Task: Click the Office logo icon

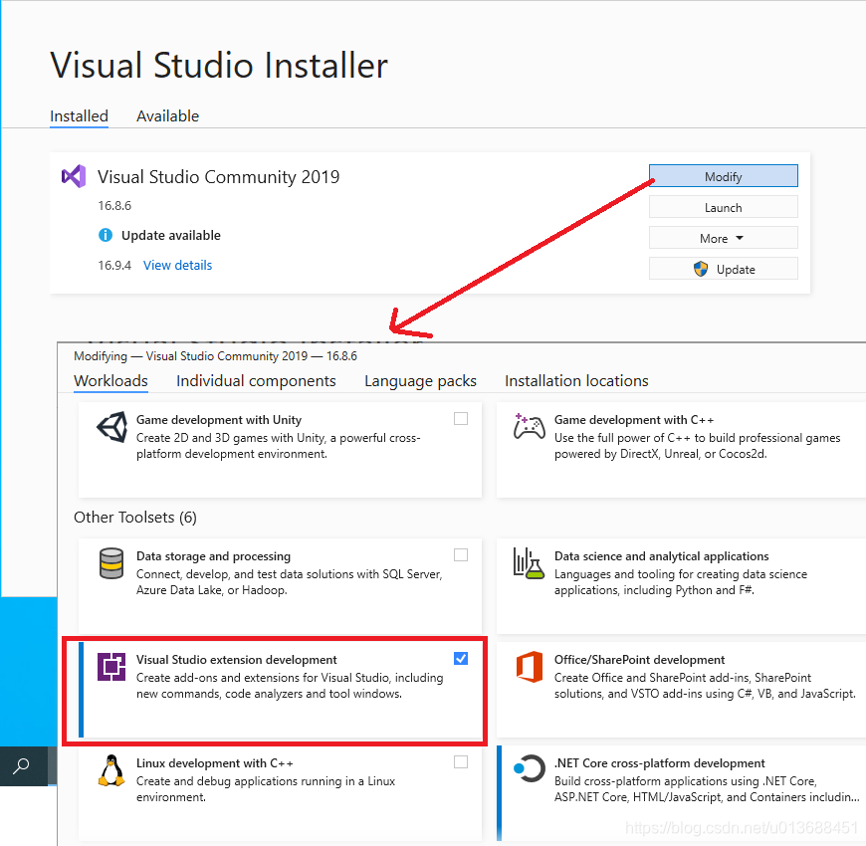Action: click(530, 667)
